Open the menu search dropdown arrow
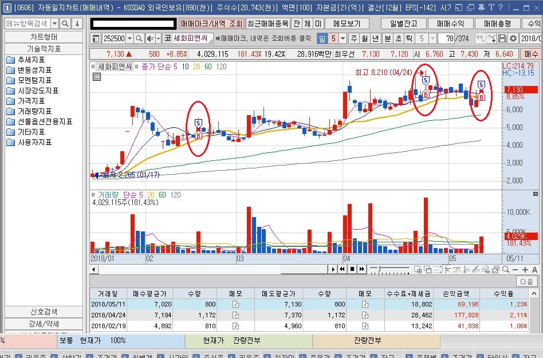The width and height of the screenshot is (543, 358). [x=55, y=23]
